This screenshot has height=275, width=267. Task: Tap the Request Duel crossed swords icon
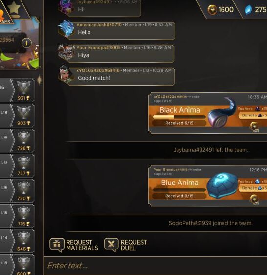[111, 245]
